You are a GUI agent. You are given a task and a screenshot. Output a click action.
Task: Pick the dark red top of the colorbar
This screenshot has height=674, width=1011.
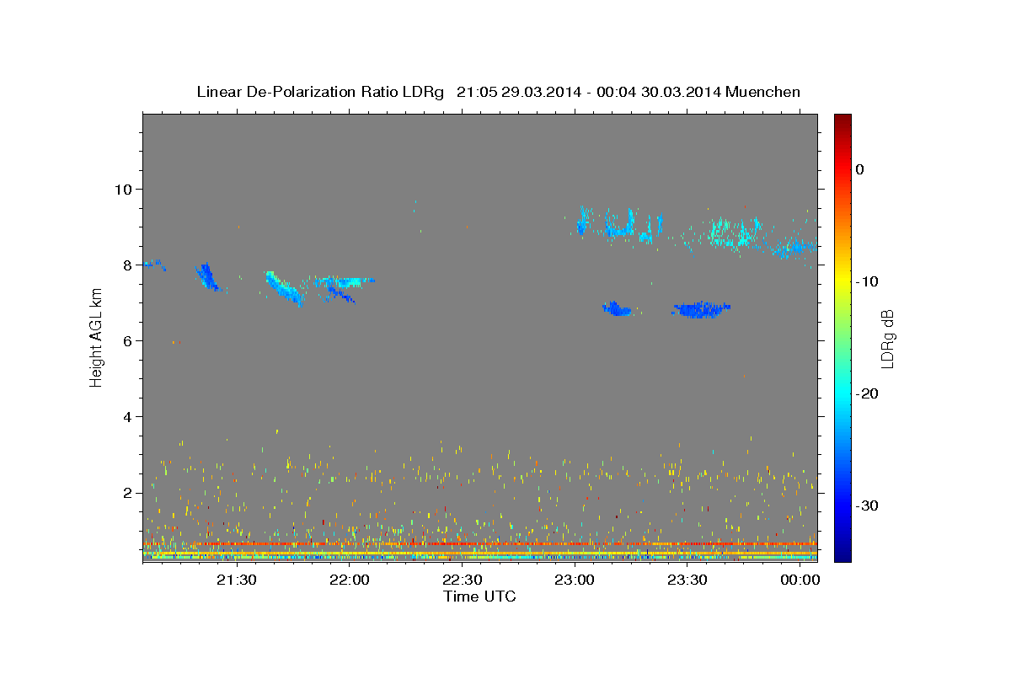(842, 120)
